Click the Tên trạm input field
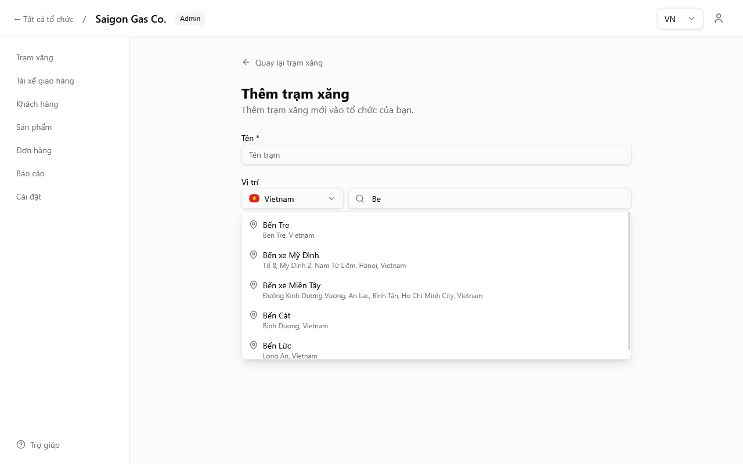This screenshot has width=743, height=464. tap(436, 155)
